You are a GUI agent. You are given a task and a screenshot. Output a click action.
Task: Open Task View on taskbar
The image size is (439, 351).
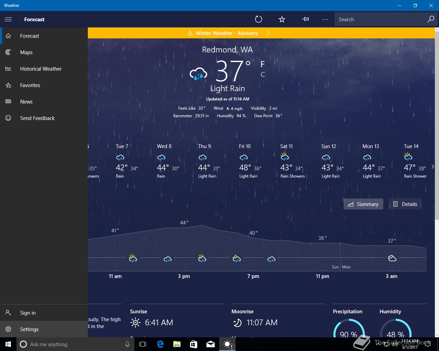pos(143,344)
